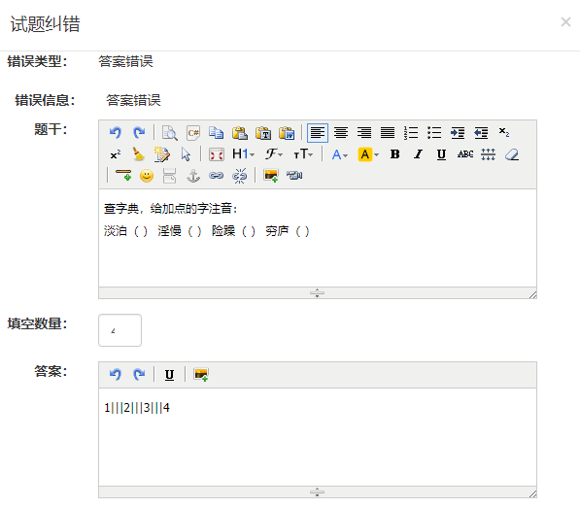Click the broom clear-HTML icon

tap(139, 154)
